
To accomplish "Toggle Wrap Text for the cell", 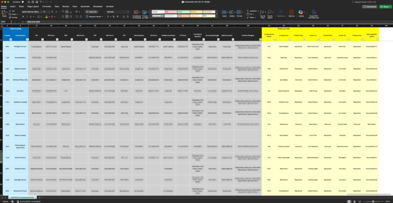I will [91, 12].
